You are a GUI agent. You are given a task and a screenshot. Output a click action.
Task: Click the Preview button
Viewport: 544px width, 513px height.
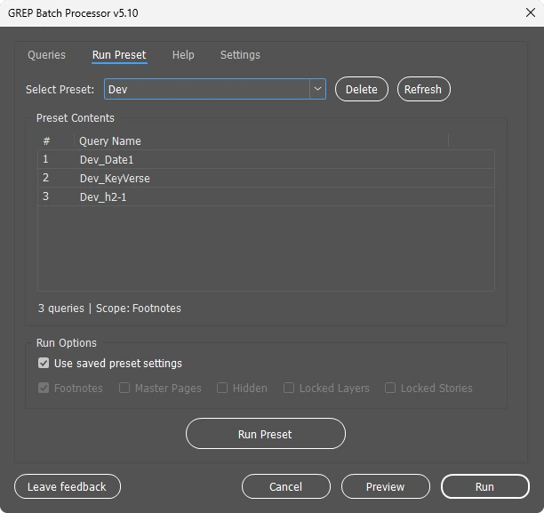(386, 486)
